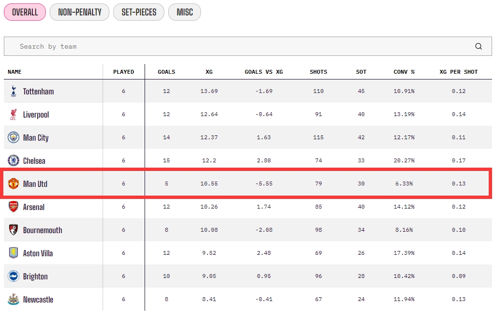This screenshot has width=494, height=316.
Task: Open the Man City team name
Action: pos(36,138)
